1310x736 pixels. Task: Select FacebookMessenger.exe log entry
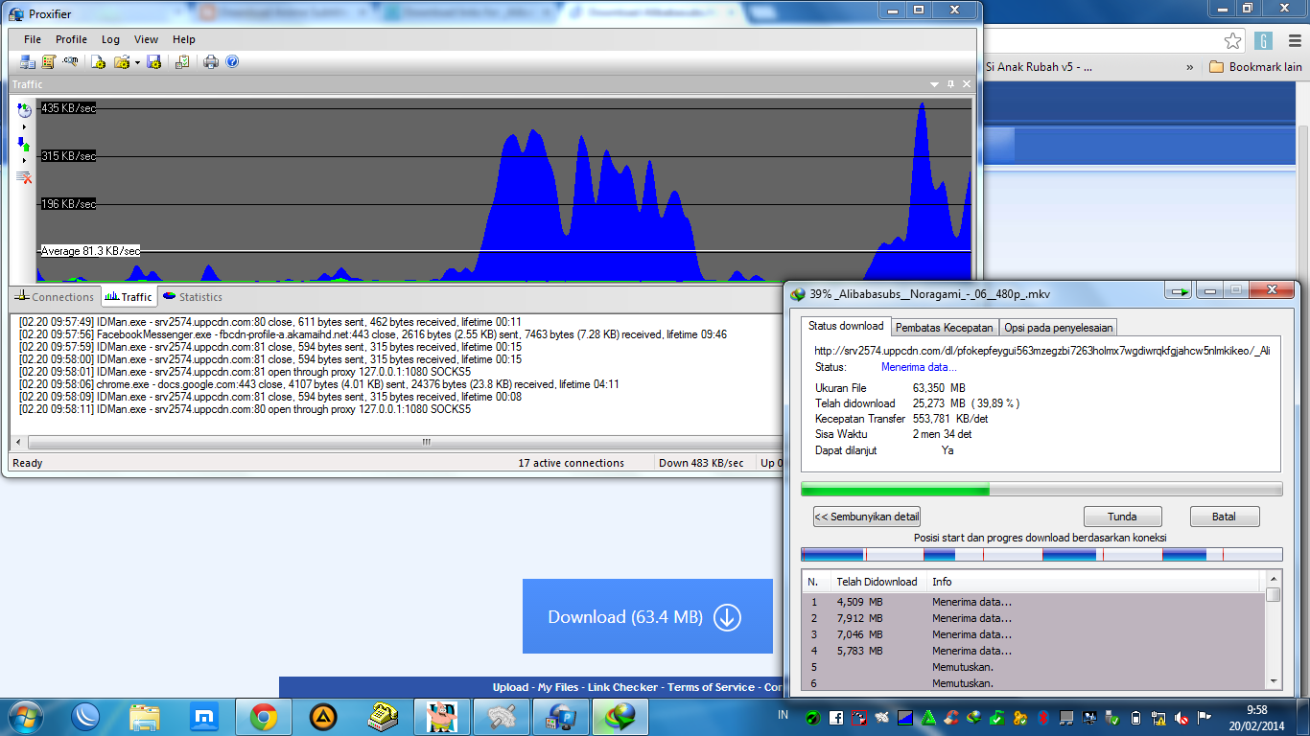(x=373, y=334)
